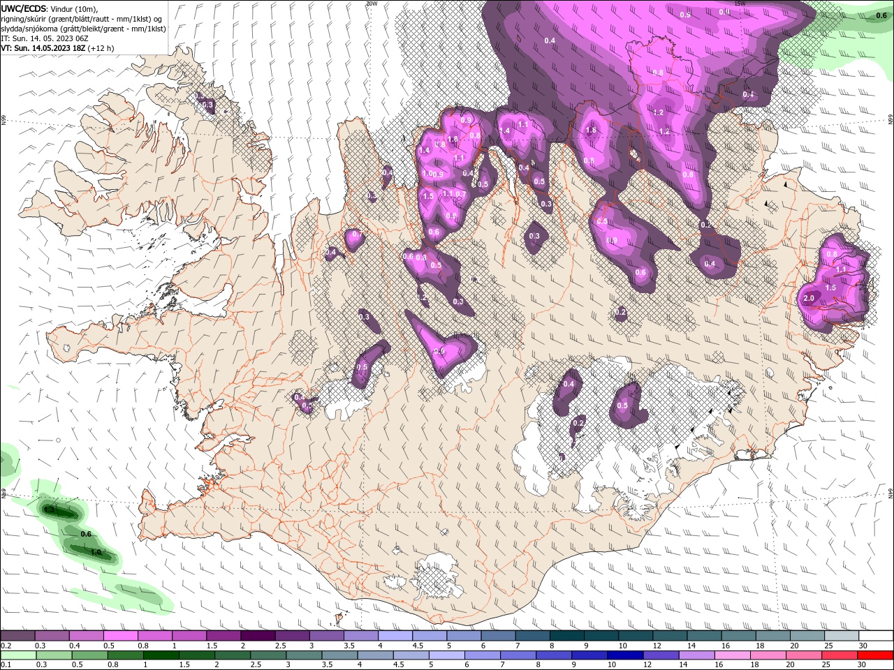
Task: Pick the pale grey snow swatch between 25 and 30
Action: (842, 636)
